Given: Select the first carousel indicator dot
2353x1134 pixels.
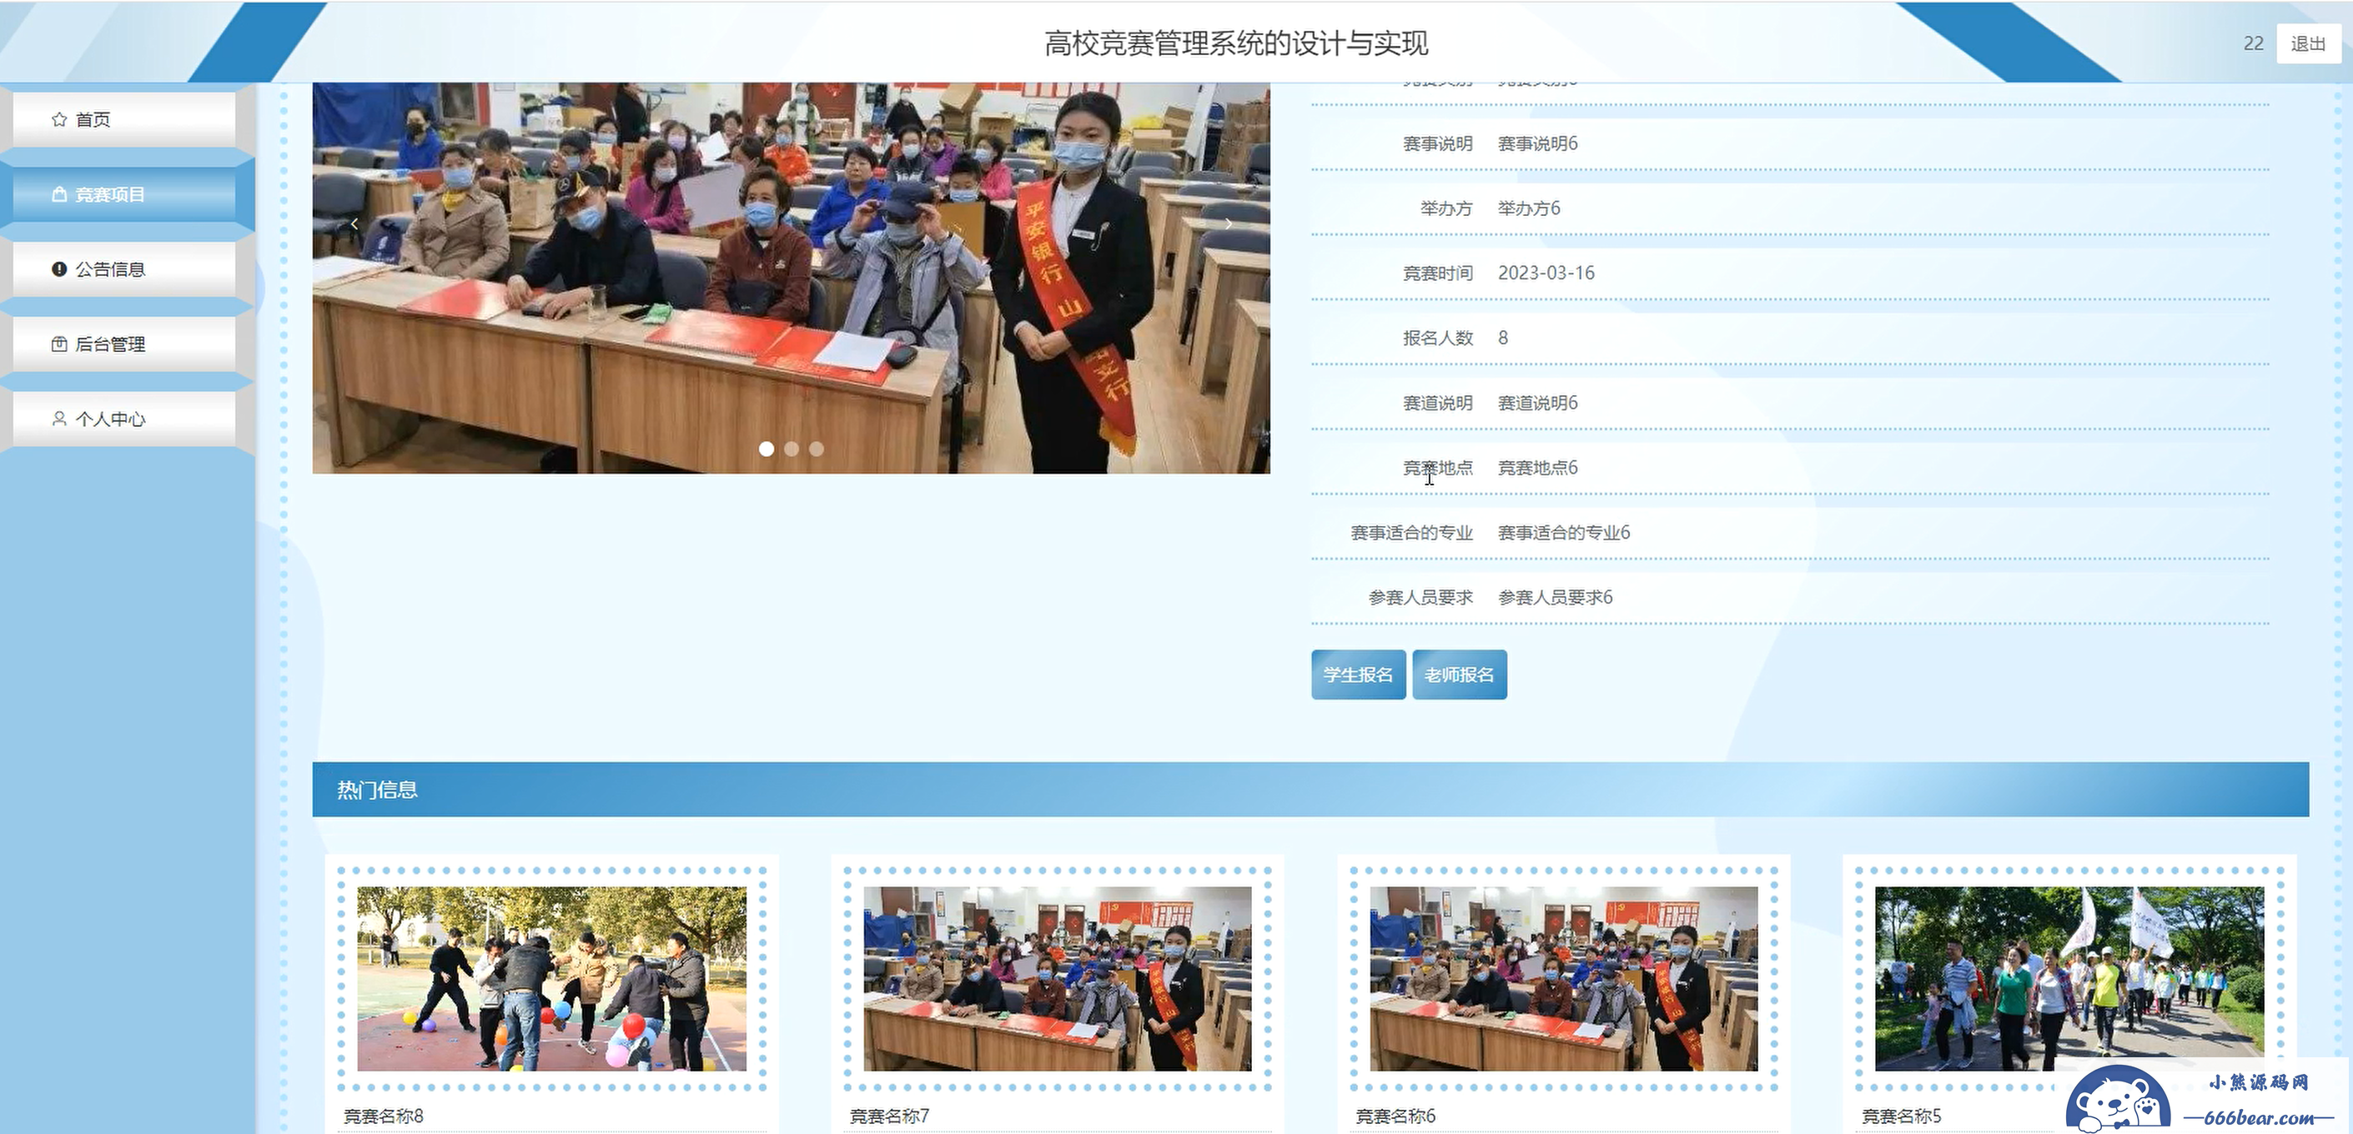Looking at the screenshot, I should (767, 449).
